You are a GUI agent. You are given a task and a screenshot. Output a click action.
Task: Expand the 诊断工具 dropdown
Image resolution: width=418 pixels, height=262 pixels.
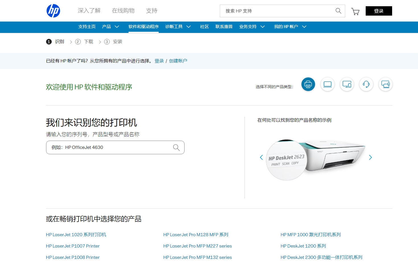pyautogui.click(x=178, y=26)
